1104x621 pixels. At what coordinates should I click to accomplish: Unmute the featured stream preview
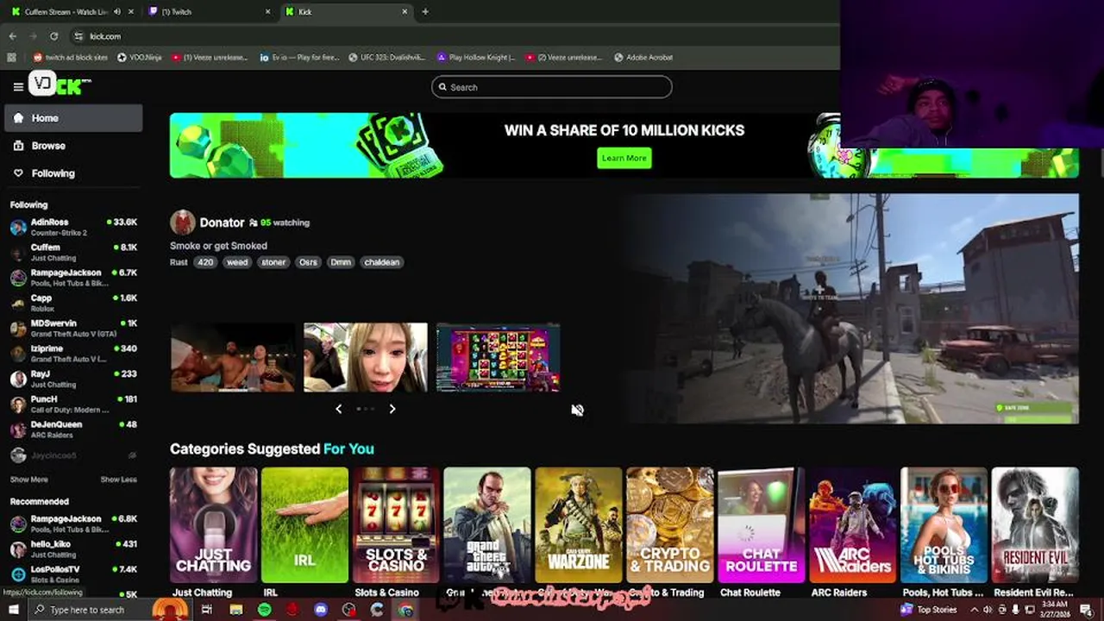click(x=577, y=411)
